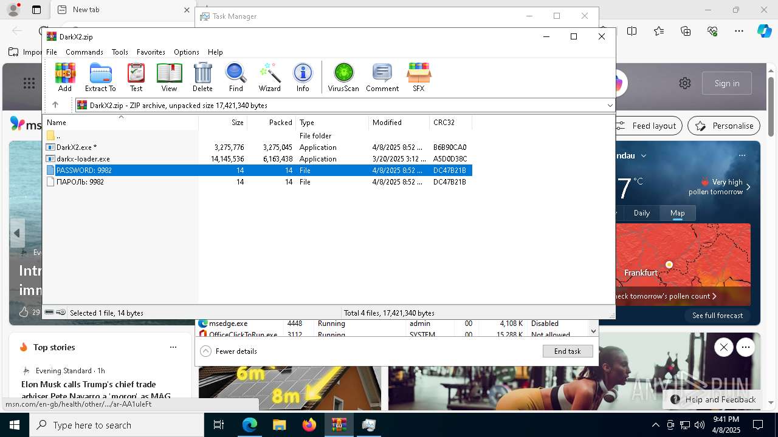Open tomorrow's pollen count link

tap(666, 296)
